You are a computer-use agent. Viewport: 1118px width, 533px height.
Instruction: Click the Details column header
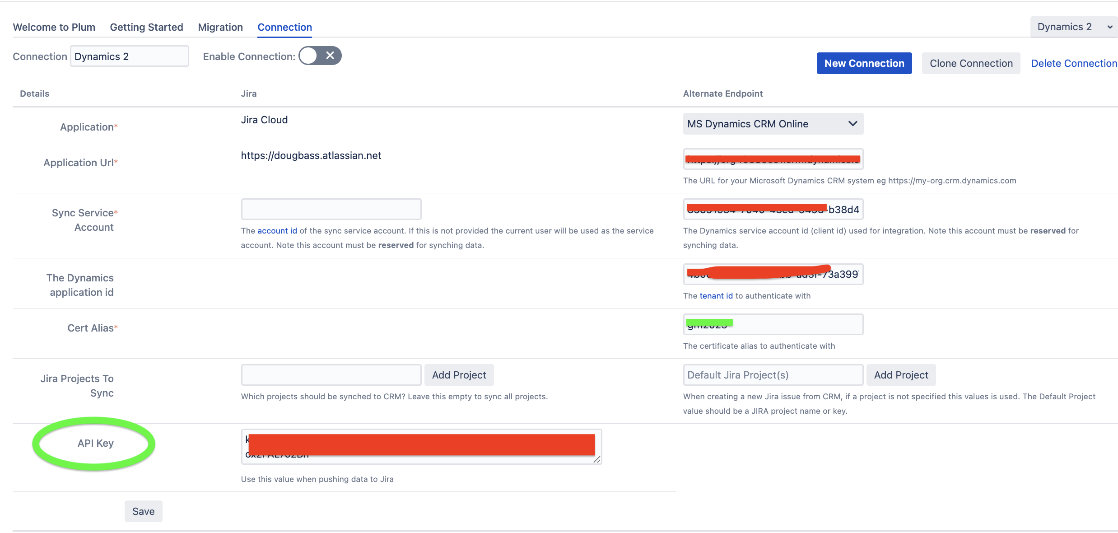coord(35,94)
